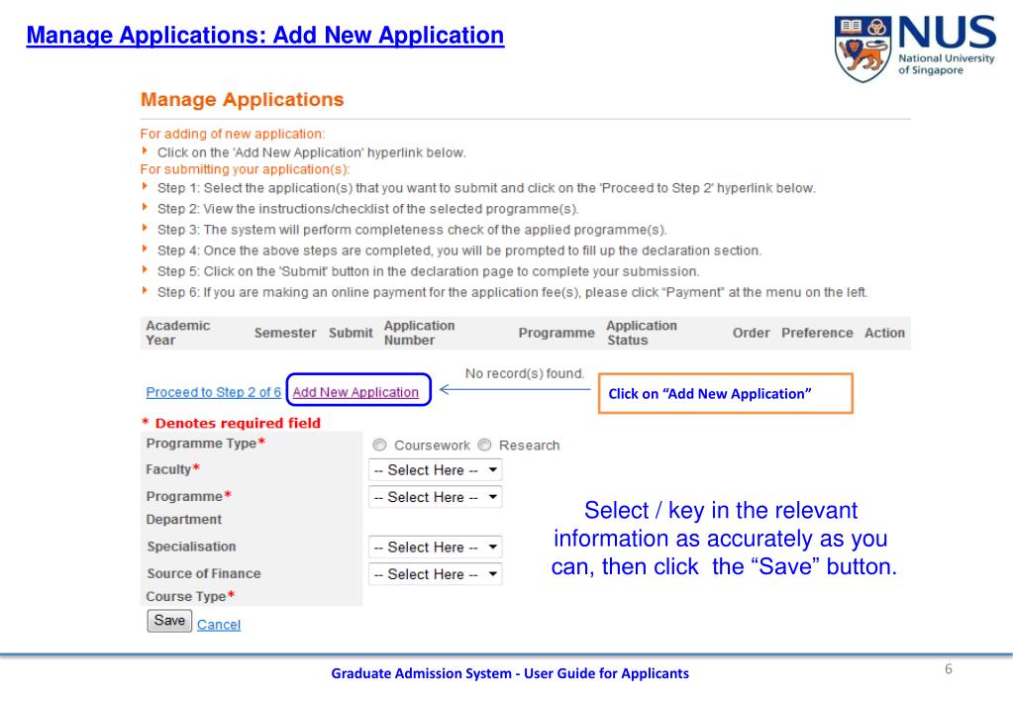The height and width of the screenshot is (701, 1013).
Task: Click the Cancel link
Action: pyautogui.click(x=219, y=625)
